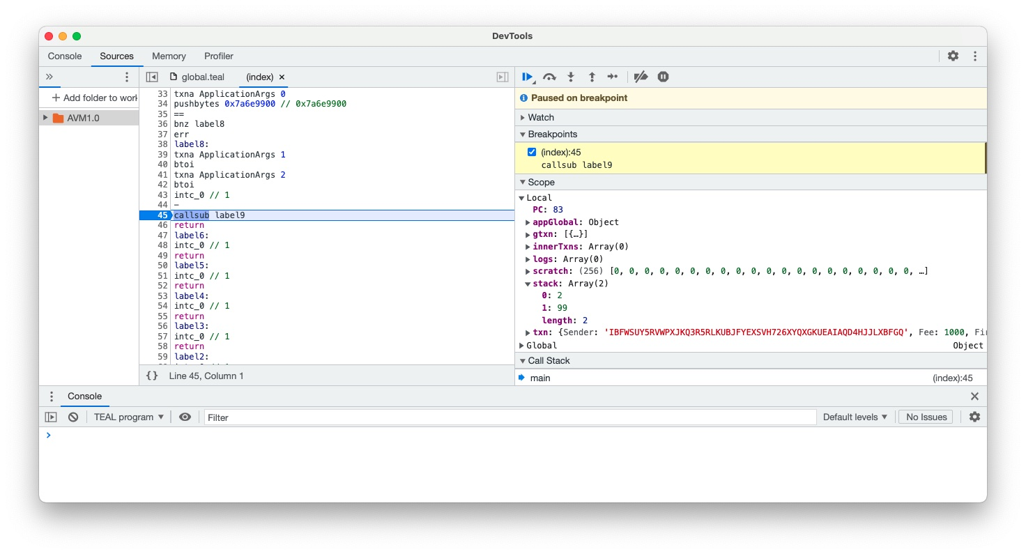Focus the console Filter input field
The image size is (1026, 554).
click(509, 417)
